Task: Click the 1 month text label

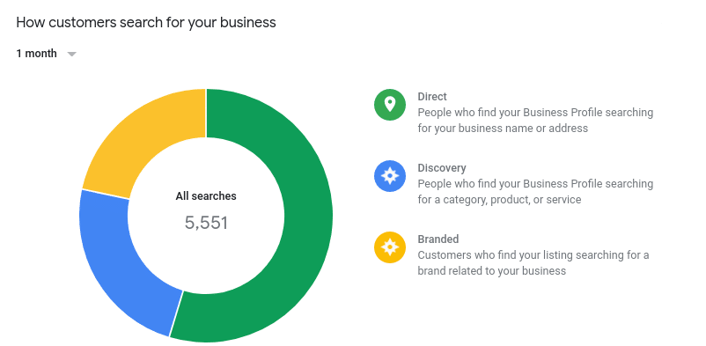Action: (x=36, y=54)
